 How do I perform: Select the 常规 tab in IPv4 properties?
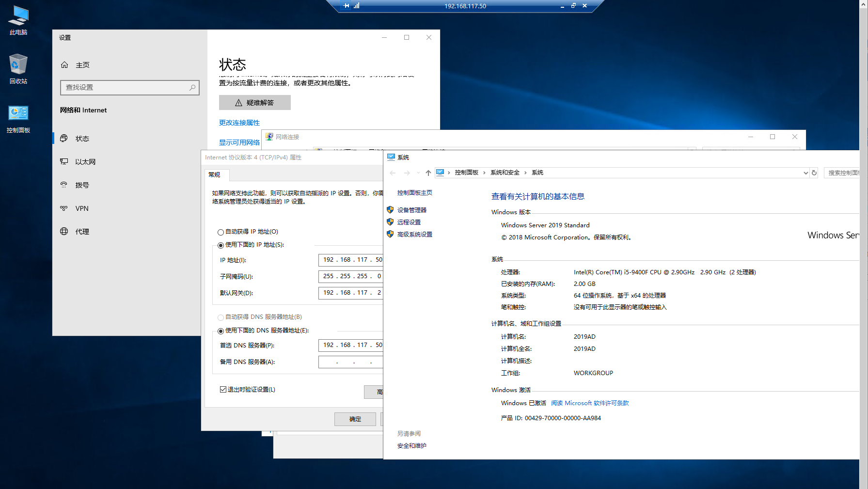click(214, 175)
